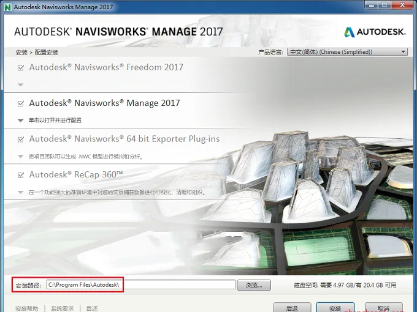Click the 安装 > 配置安装 breadcrumb
The width and height of the screenshot is (417, 312).
[x=37, y=52]
